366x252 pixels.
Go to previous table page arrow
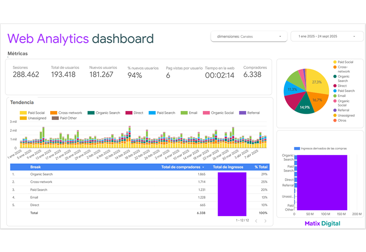pyautogui.click(x=256, y=221)
